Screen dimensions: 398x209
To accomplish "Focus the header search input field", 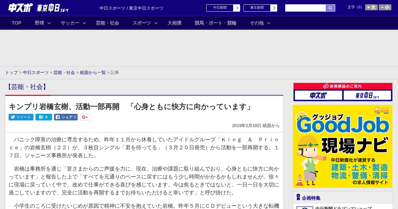I will coord(305,8).
